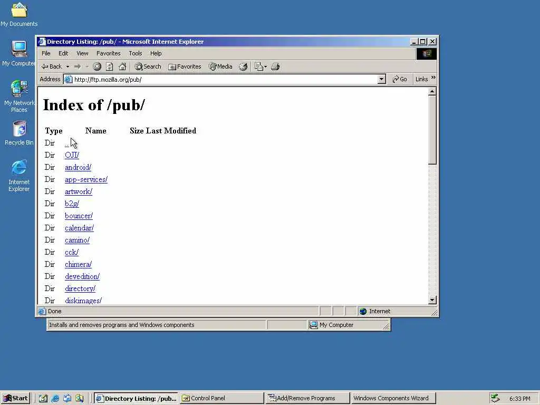The width and height of the screenshot is (540, 405).
Task: Open the chimera/ directory link
Action: 78,265
